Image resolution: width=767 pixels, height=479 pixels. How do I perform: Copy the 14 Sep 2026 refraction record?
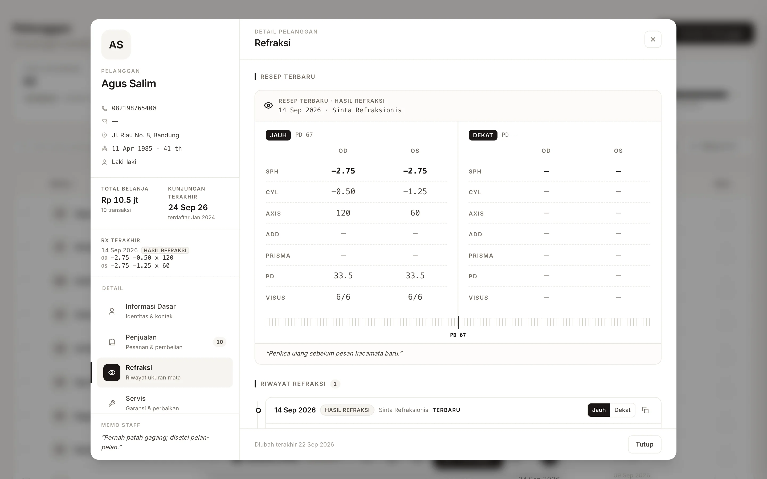(x=645, y=410)
